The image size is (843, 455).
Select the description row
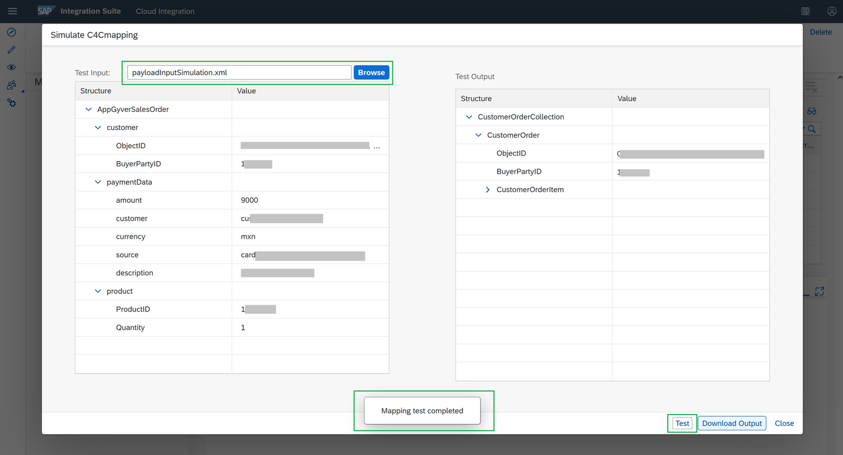232,273
